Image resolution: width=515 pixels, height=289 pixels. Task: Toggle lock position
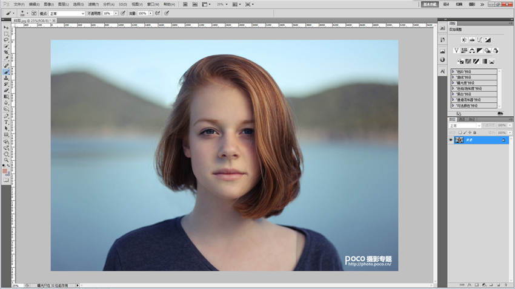coord(470,132)
